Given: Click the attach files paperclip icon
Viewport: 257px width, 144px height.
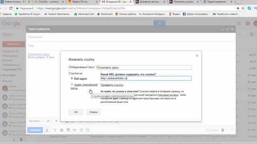Looking at the screenshot, I should pos(55,130).
